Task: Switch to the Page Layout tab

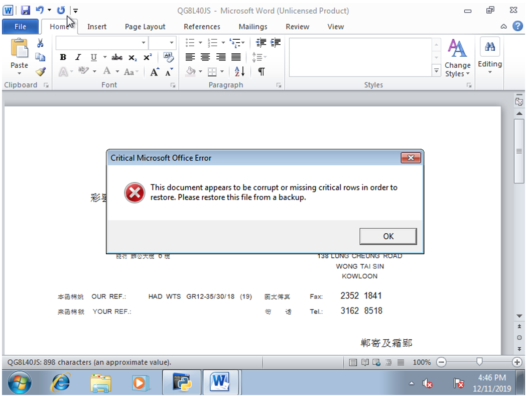Action: tap(145, 27)
